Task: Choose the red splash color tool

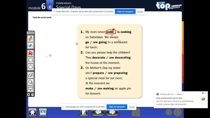Action: click(x=31, y=53)
